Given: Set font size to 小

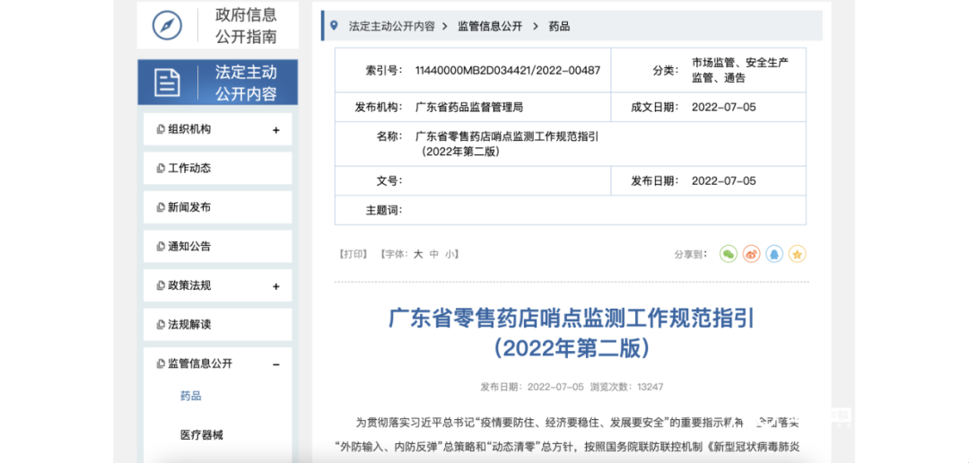Looking at the screenshot, I should coord(450,255).
